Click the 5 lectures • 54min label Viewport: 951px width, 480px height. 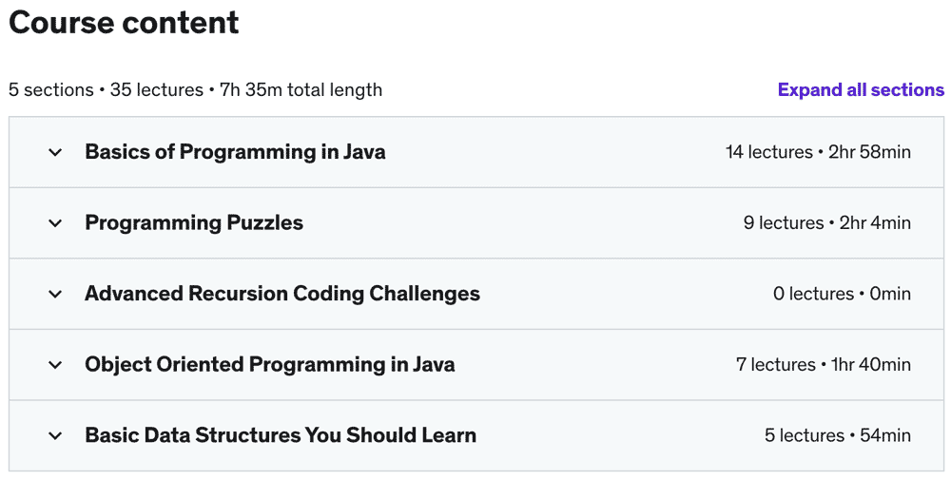coord(837,435)
